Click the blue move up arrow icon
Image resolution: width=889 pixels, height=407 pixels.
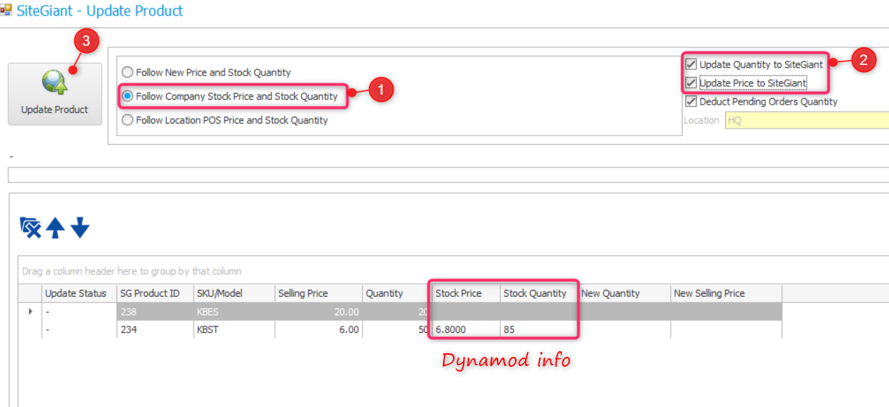(55, 228)
